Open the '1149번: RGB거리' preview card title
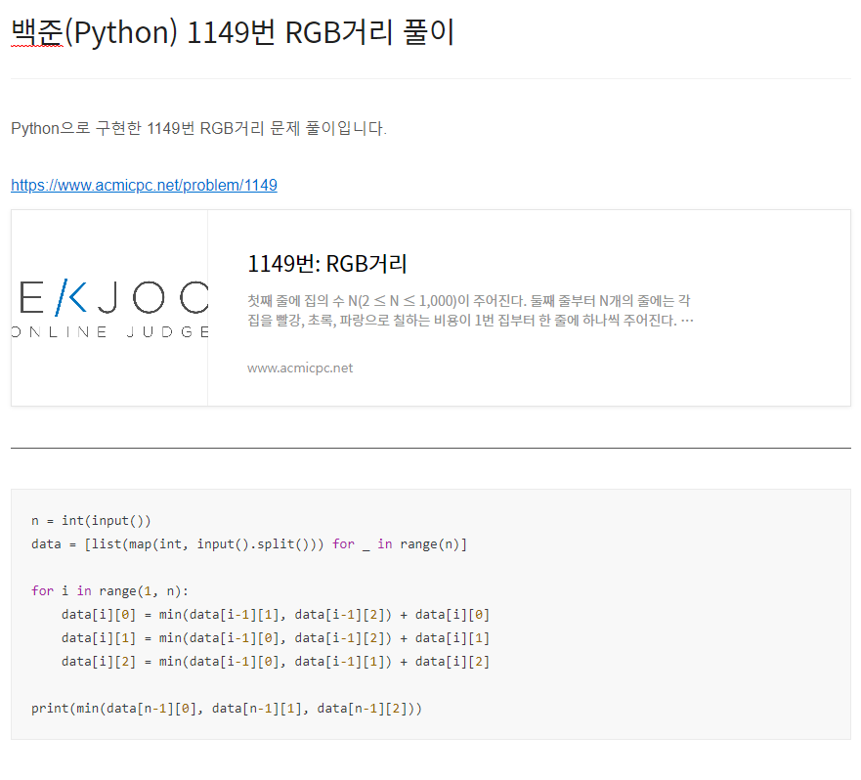This screenshot has width=861, height=780. tap(326, 264)
